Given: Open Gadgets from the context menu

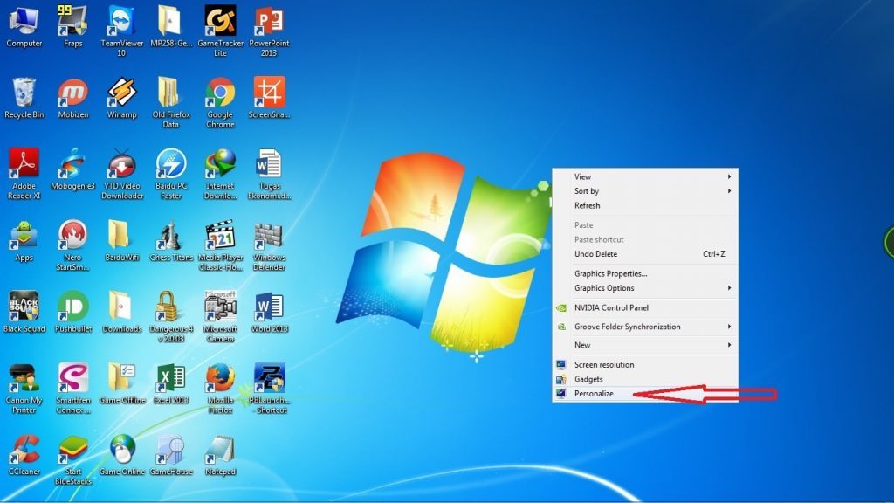Looking at the screenshot, I should [645, 379].
